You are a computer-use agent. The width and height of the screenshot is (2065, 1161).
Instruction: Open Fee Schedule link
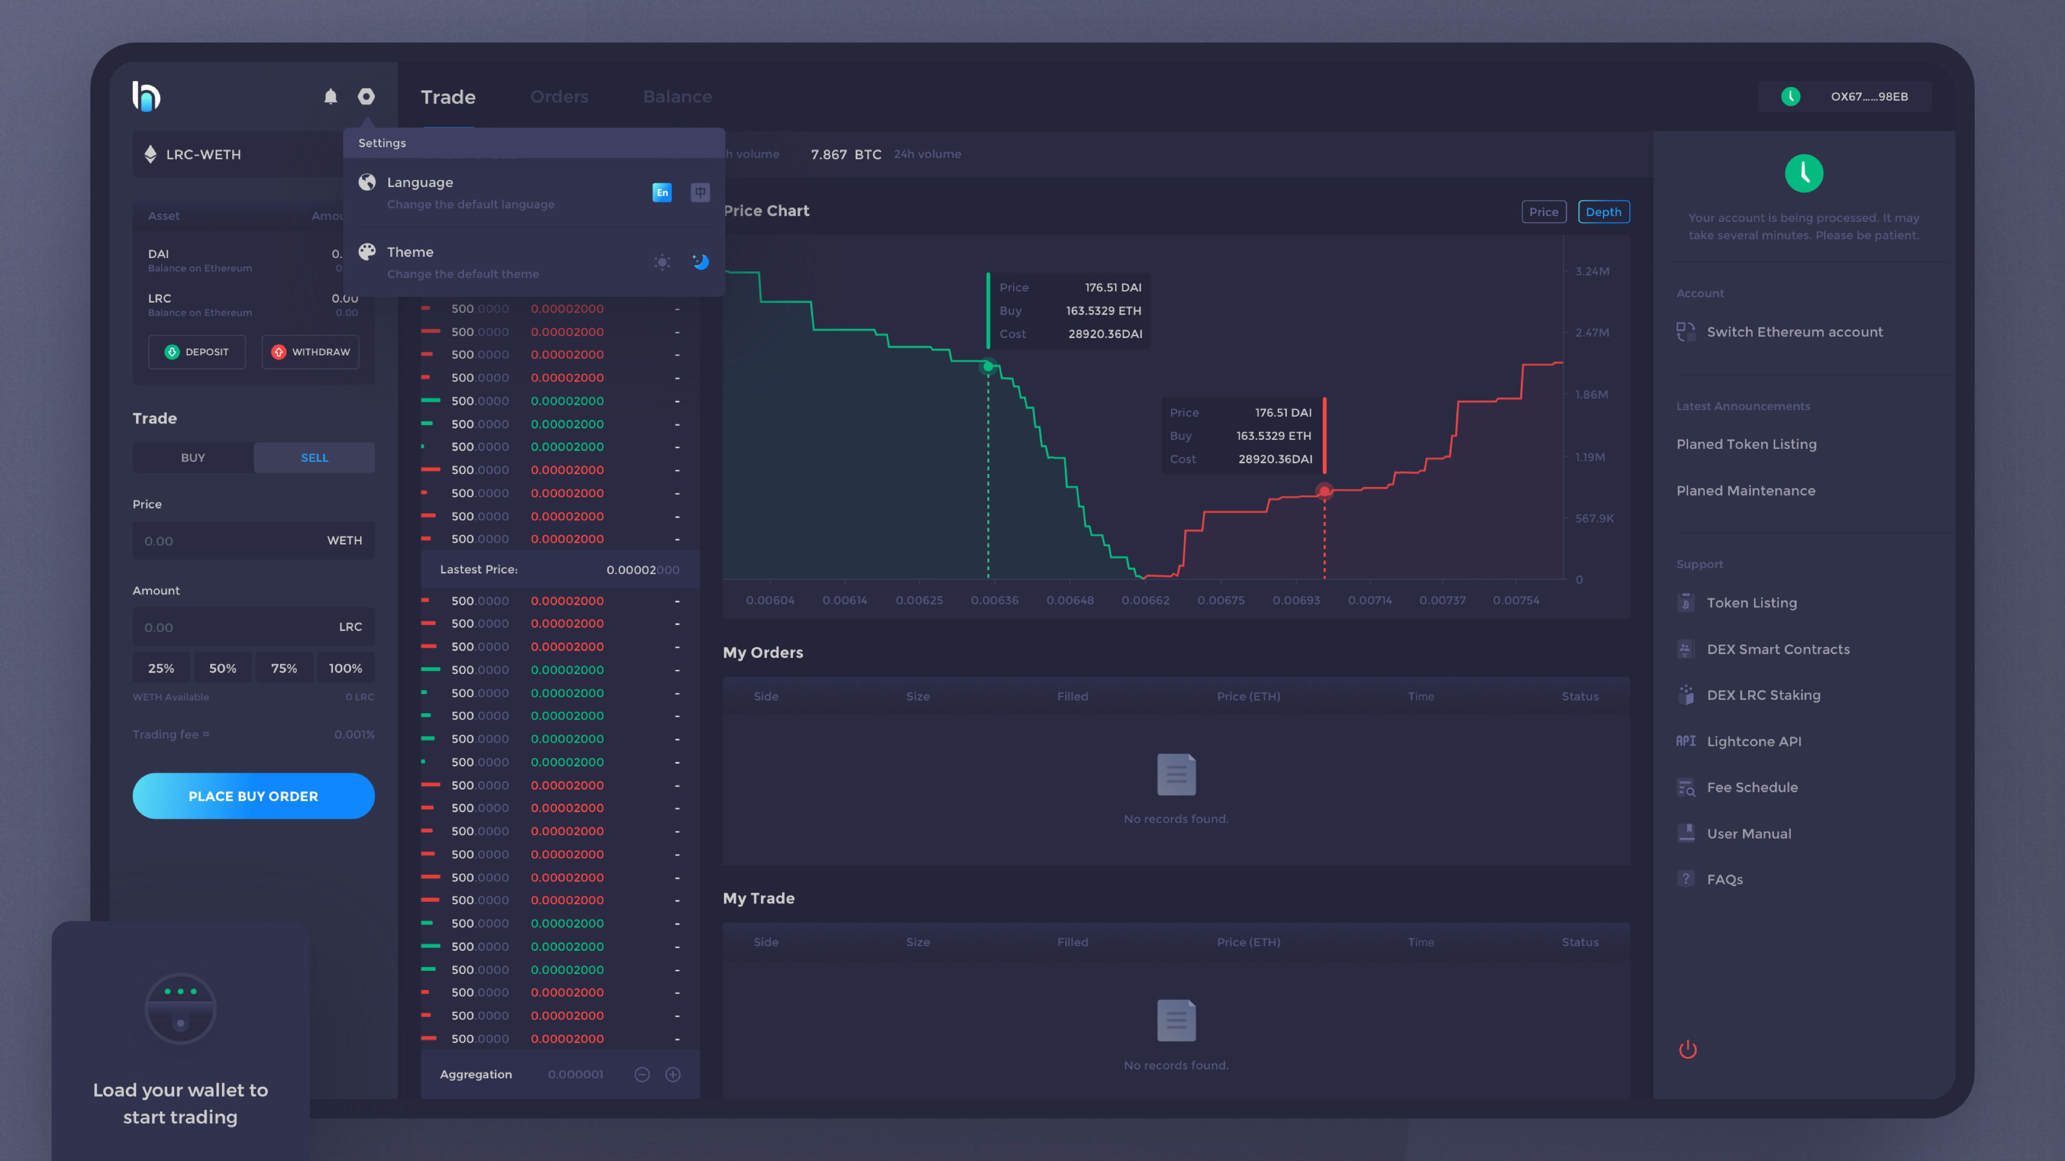click(x=1753, y=787)
